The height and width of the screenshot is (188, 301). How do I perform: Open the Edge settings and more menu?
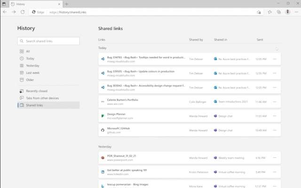click(296, 12)
